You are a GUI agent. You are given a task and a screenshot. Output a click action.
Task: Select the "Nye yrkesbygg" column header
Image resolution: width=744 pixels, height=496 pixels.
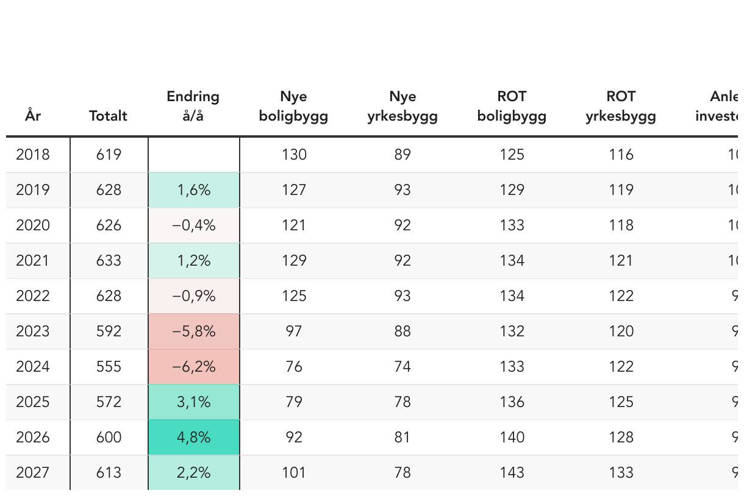(402, 105)
